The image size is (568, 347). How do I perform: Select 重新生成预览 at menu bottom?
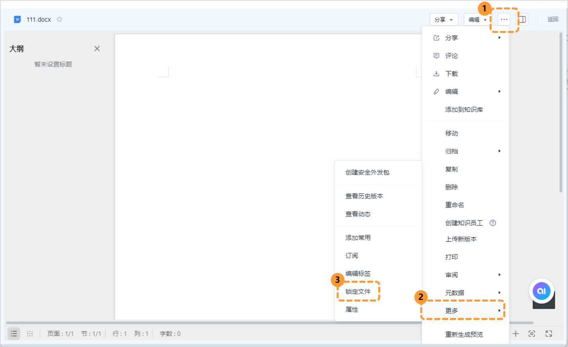click(x=464, y=334)
